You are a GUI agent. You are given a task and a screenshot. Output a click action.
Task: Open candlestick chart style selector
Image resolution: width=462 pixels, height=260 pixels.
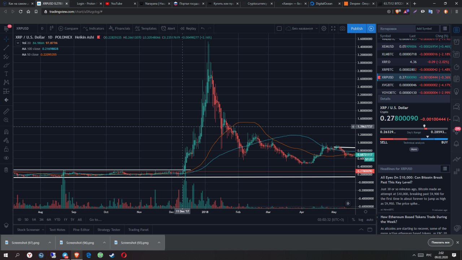click(x=52, y=29)
